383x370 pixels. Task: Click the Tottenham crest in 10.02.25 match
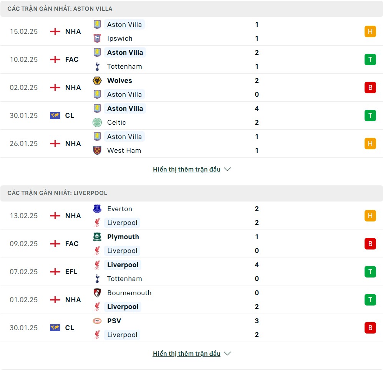(x=97, y=66)
